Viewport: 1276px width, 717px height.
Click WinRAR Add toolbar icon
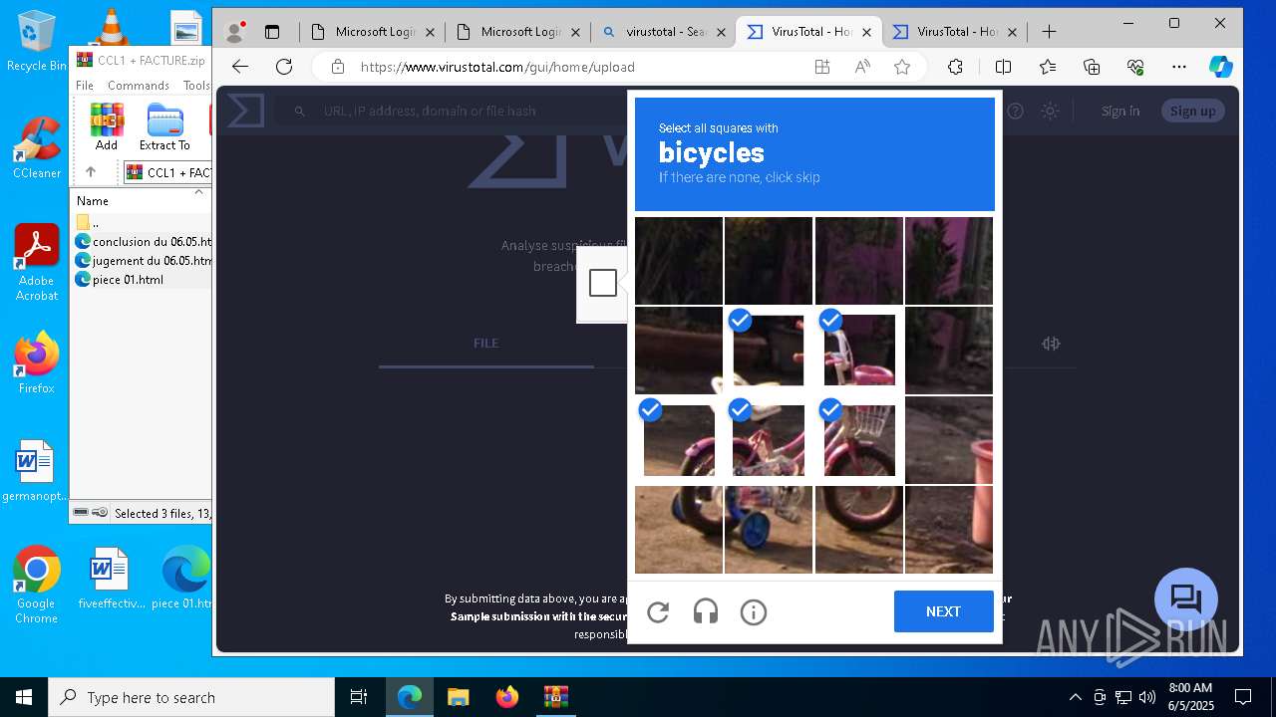pos(107,126)
